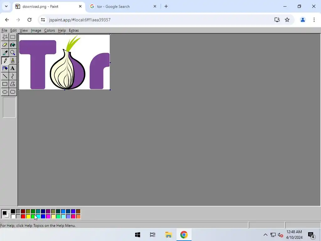Viewport: 321px width, 241px height.
Task: Open Chrome's three-dot menu
Action: tap(314, 20)
